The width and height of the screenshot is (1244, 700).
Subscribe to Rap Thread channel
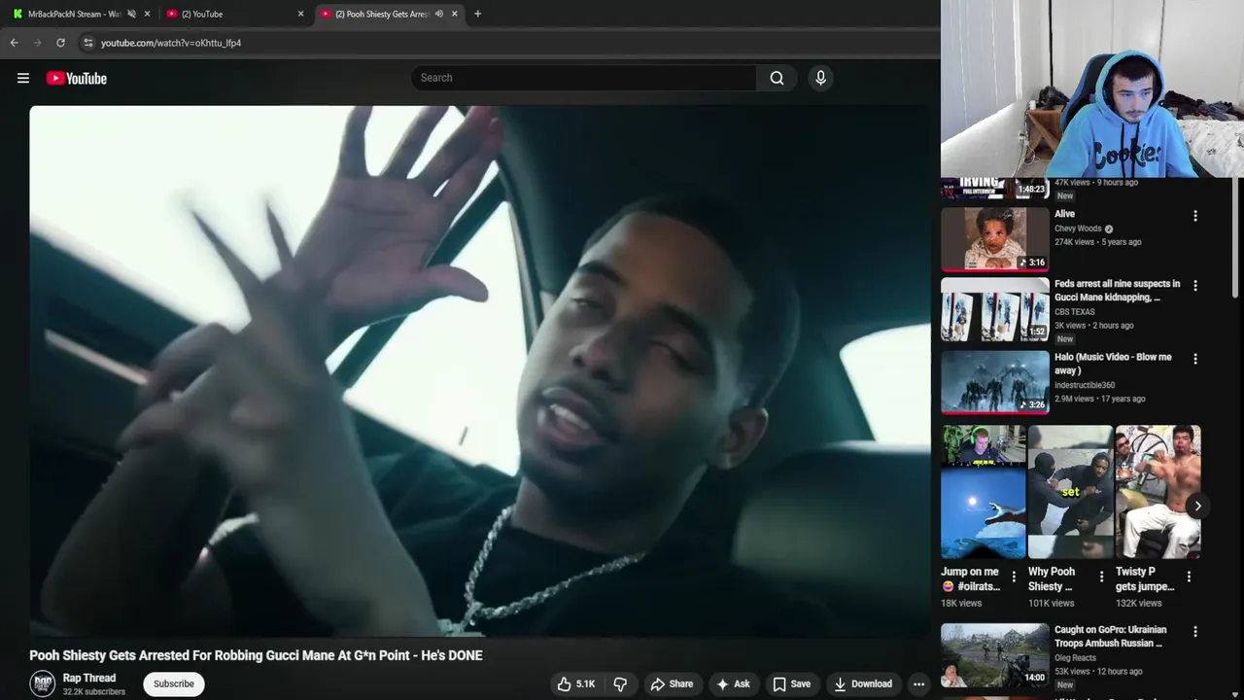coord(174,683)
